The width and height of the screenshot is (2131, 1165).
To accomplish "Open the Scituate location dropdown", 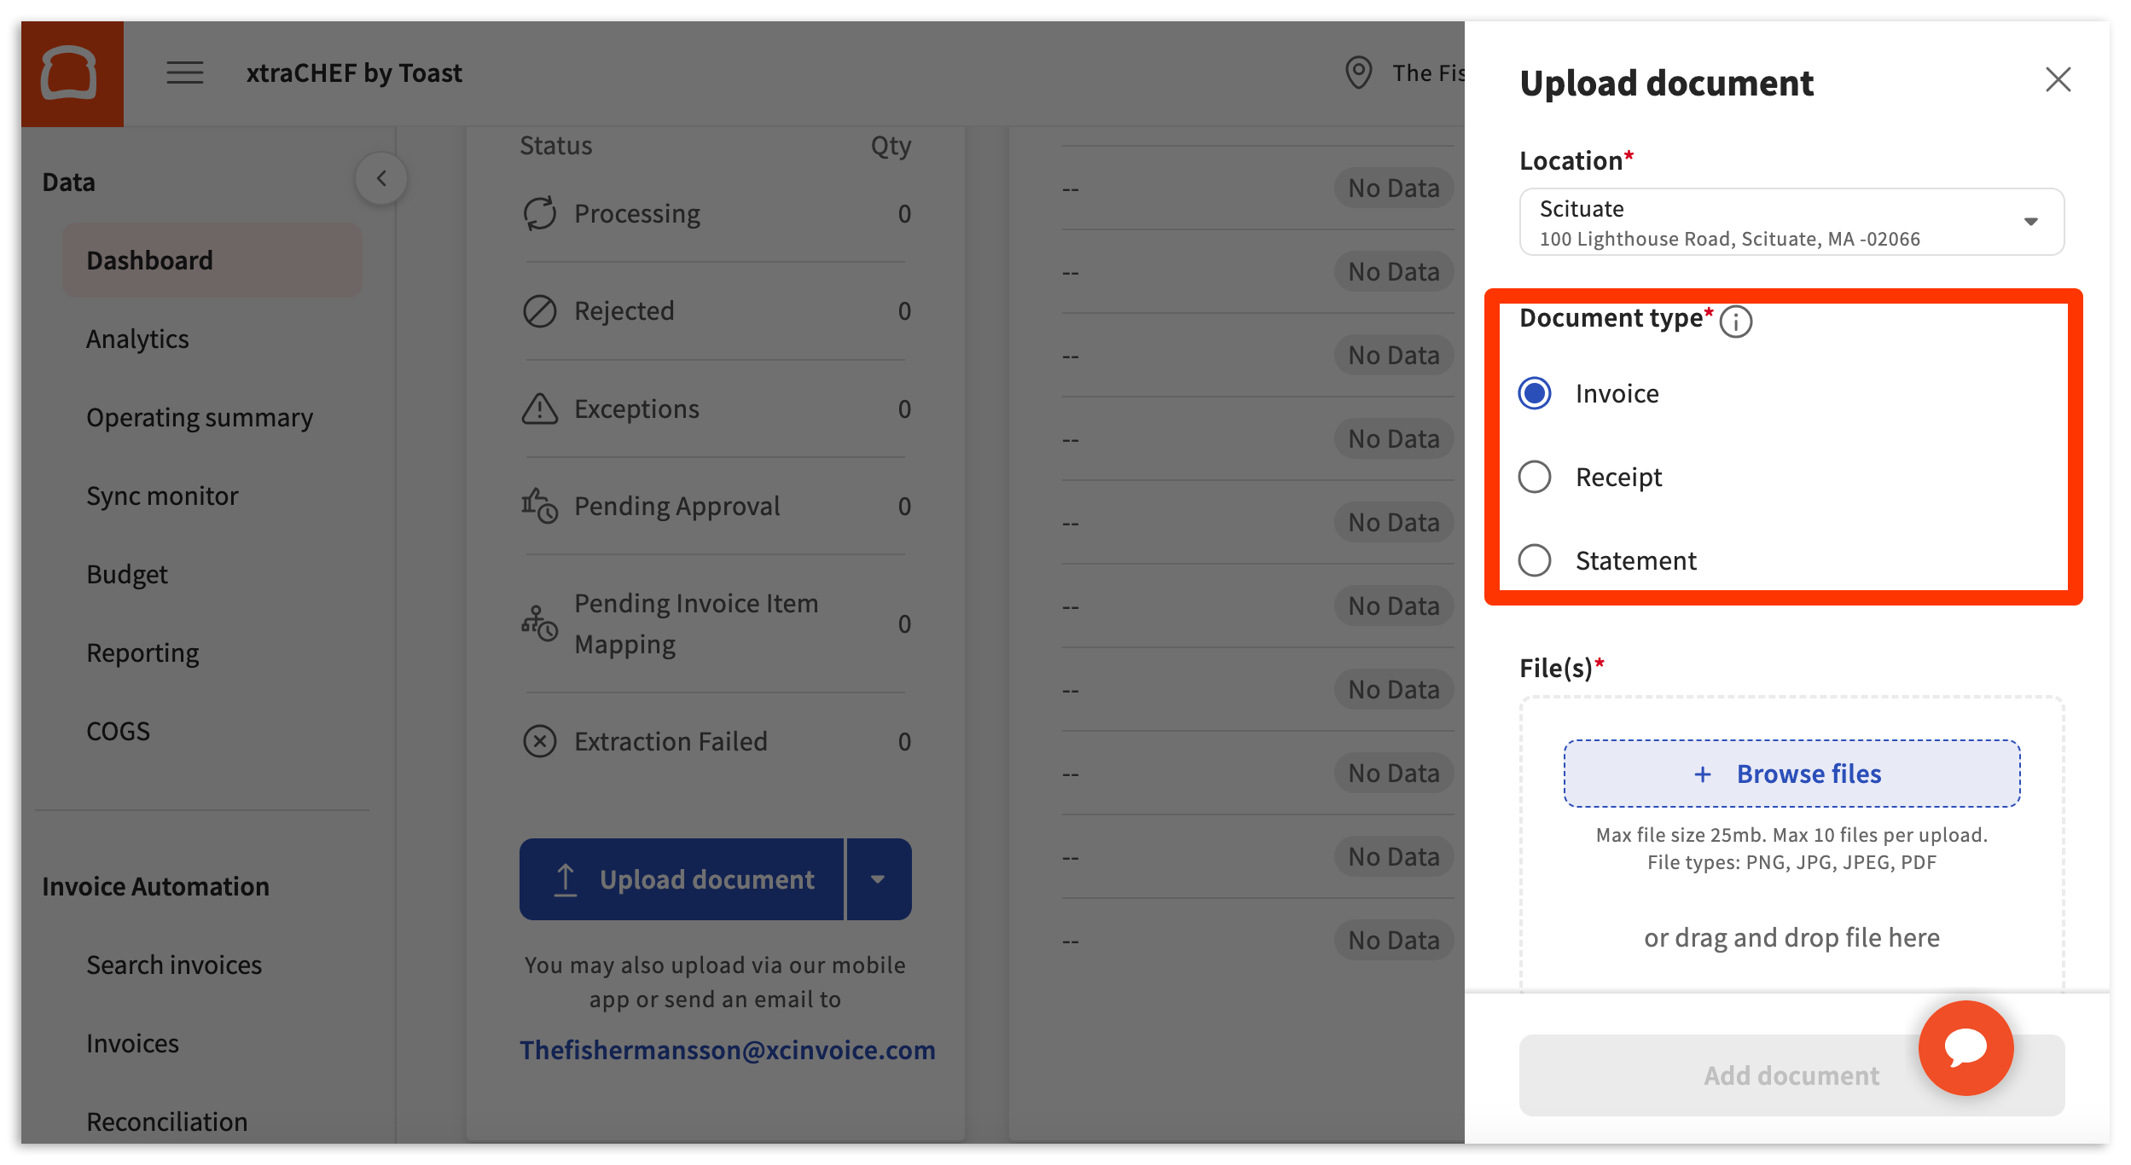I will [x=1791, y=222].
